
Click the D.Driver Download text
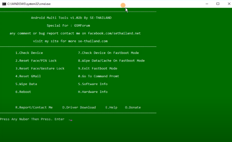point(79,108)
